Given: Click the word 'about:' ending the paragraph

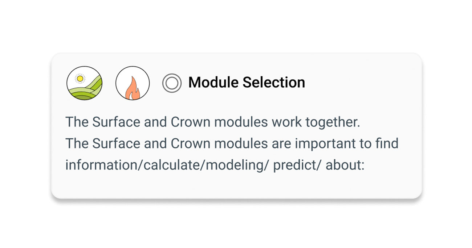Looking at the screenshot, I should pyautogui.click(x=345, y=165).
